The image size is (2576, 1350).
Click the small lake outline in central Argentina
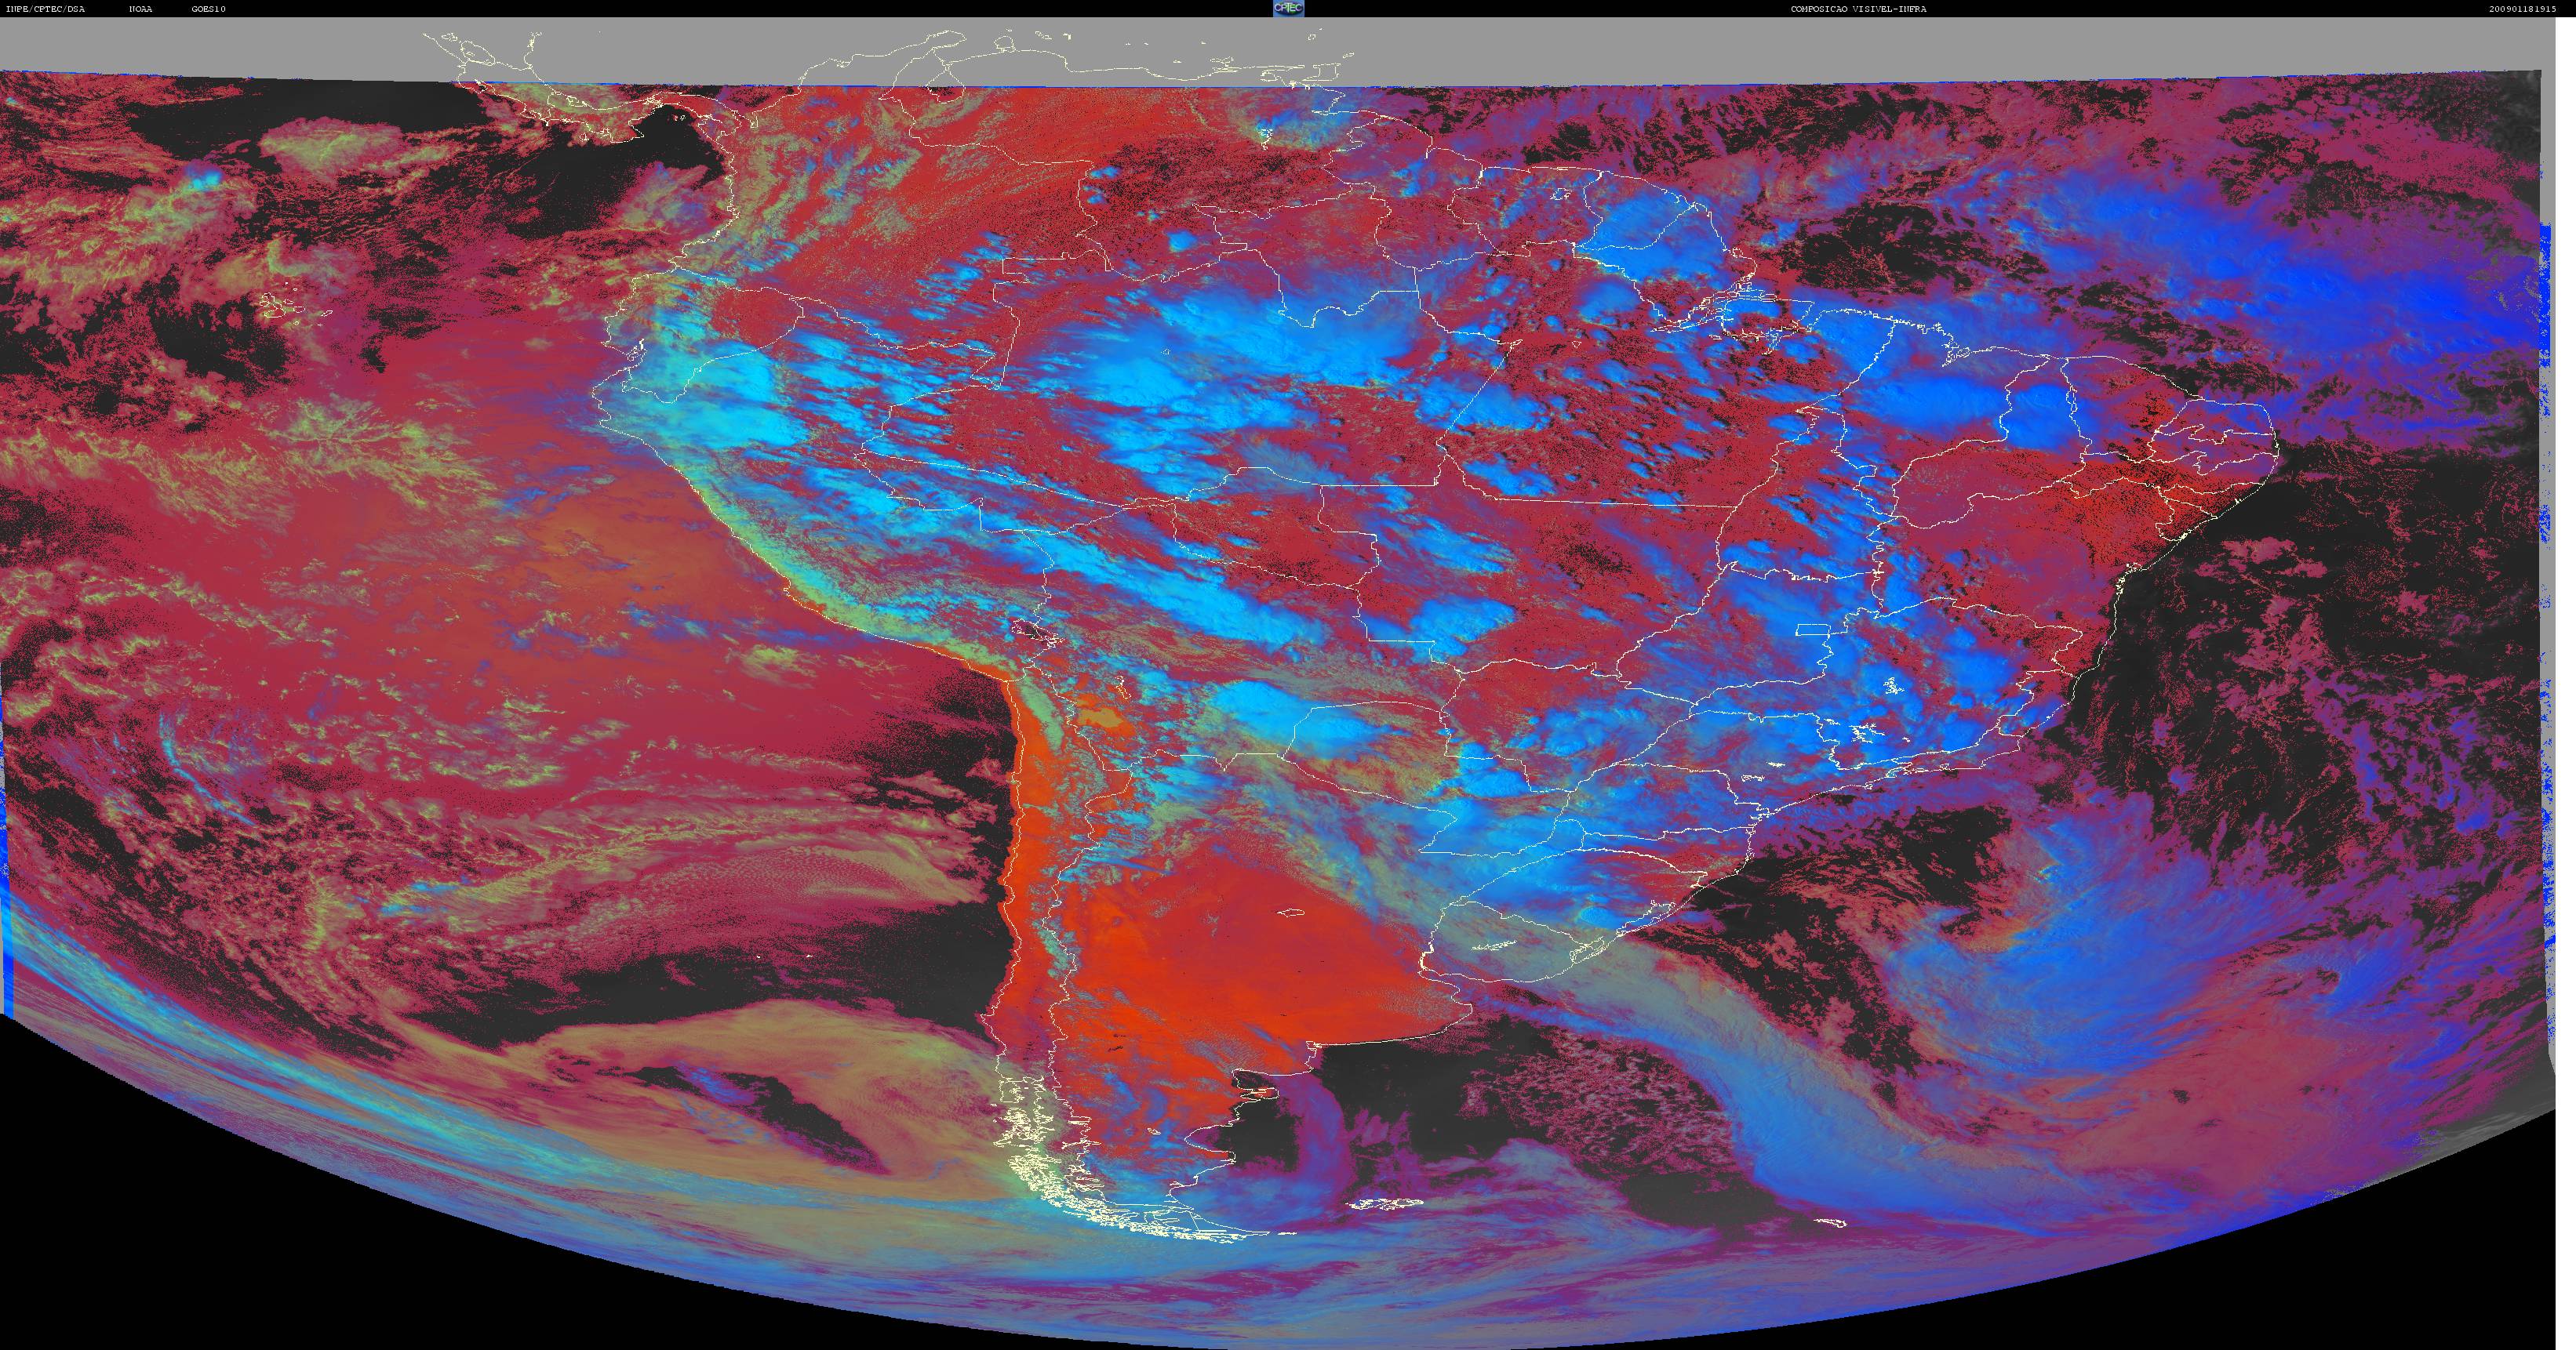(1293, 911)
